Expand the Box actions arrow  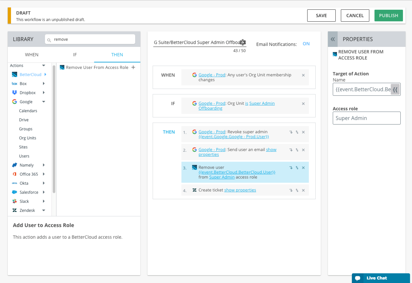point(44,83)
